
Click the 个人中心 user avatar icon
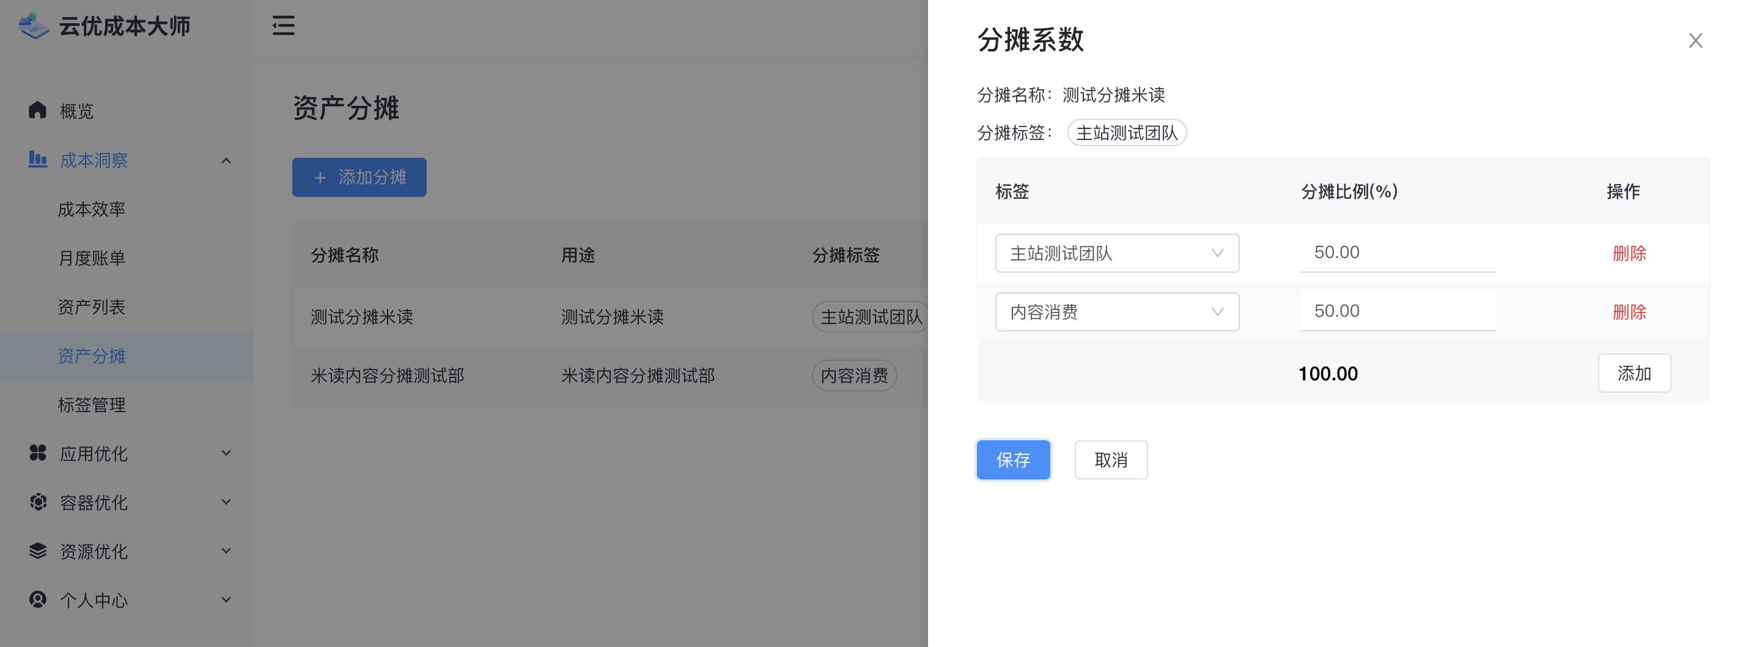[37, 600]
